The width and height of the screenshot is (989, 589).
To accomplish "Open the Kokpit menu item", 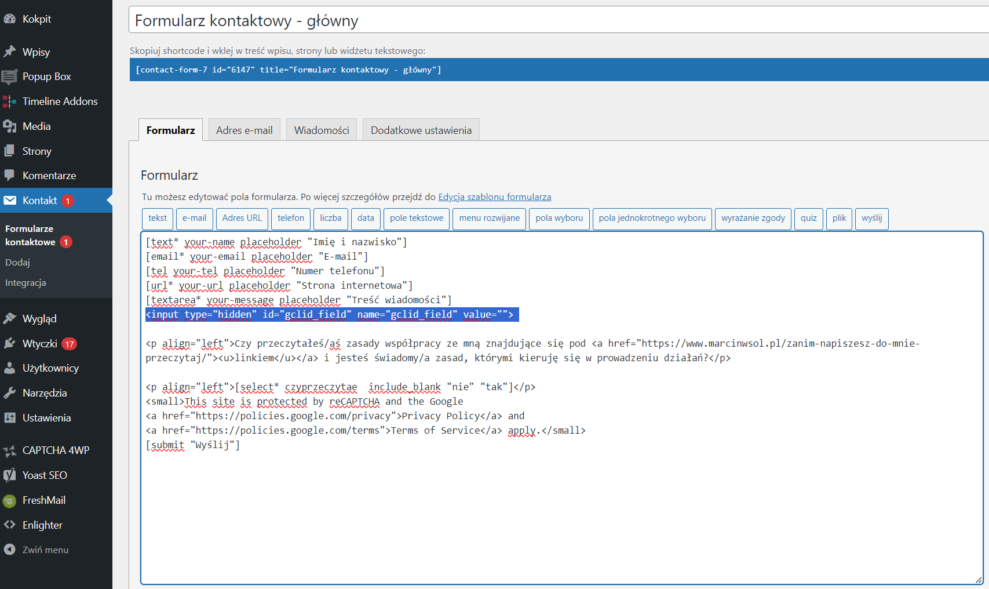I will (56, 19).
